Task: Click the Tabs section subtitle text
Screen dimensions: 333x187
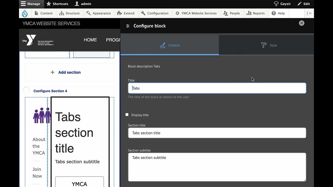Action: coord(77,162)
